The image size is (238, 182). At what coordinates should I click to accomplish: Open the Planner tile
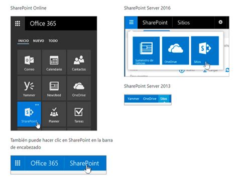pyautogui.click(x=54, y=114)
